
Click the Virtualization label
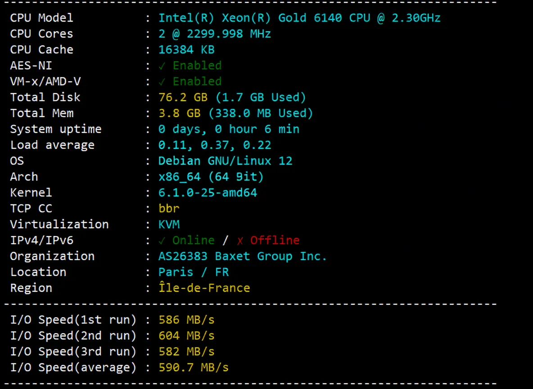point(59,224)
